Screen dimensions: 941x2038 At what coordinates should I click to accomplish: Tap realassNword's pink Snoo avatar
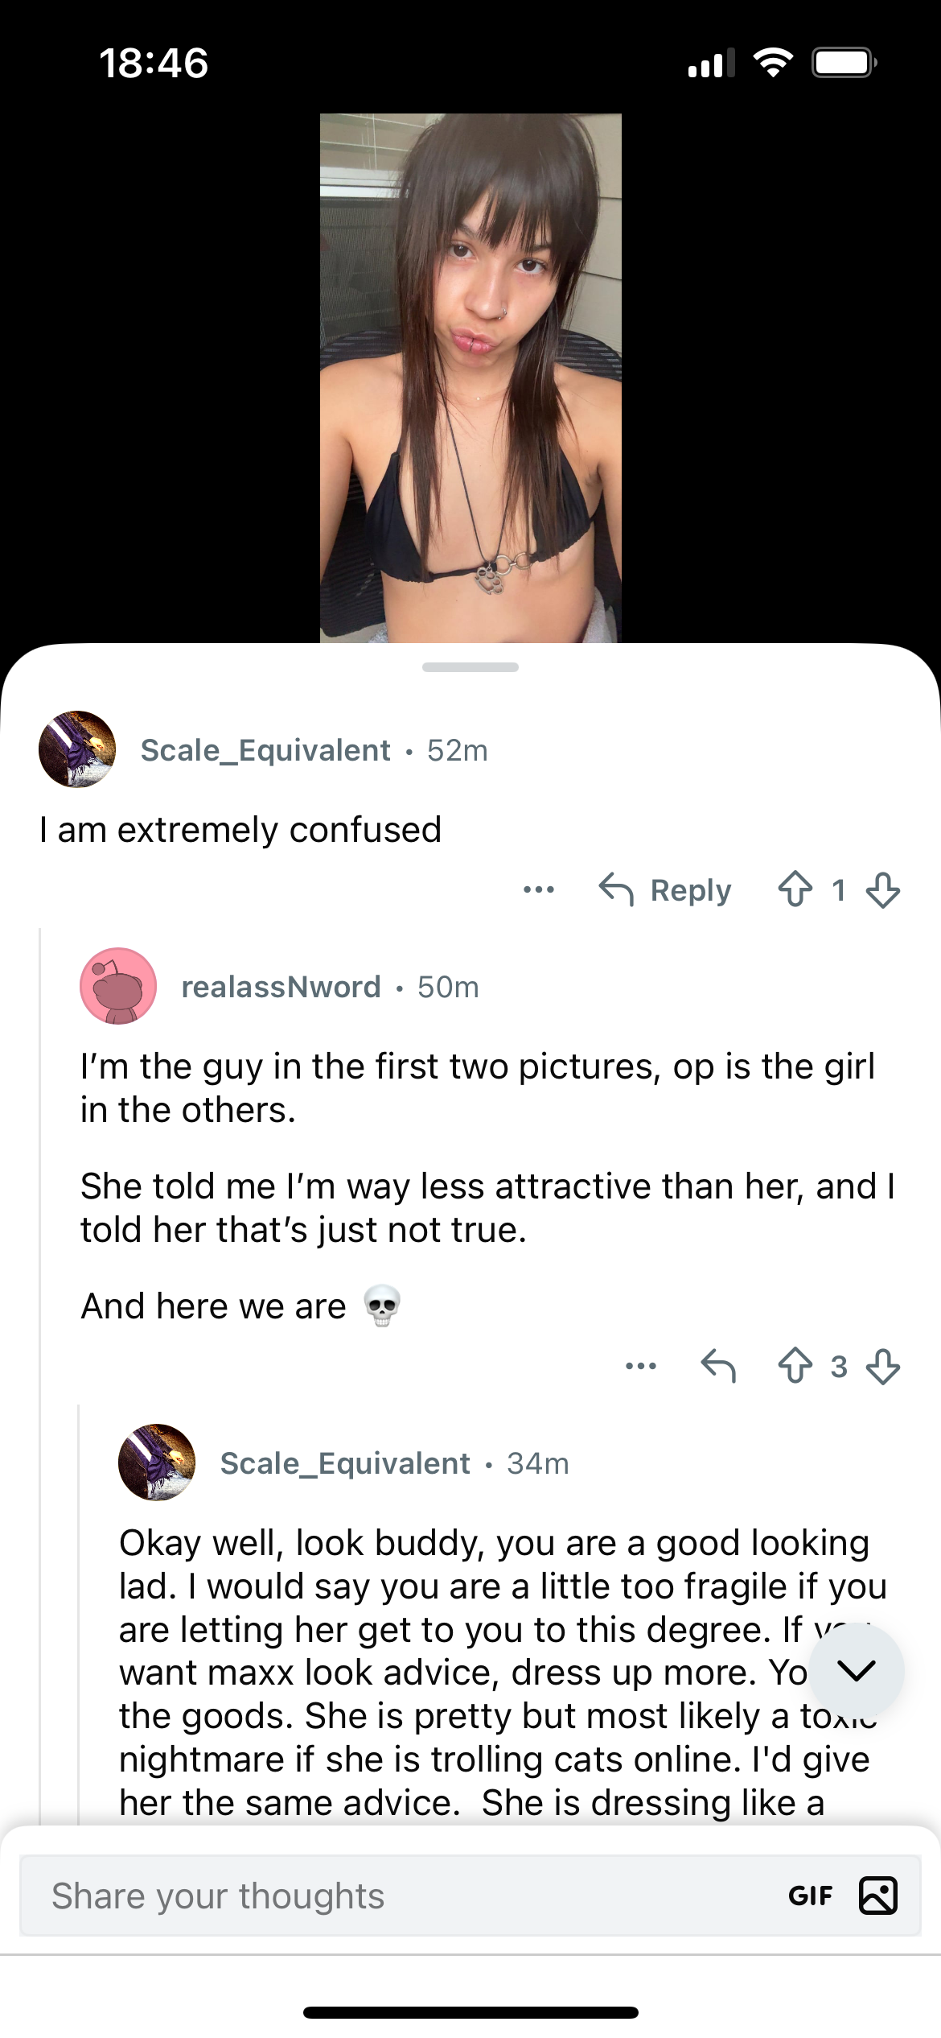pyautogui.click(x=118, y=986)
